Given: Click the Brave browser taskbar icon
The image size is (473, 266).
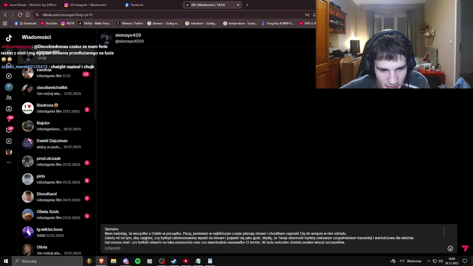Looking at the screenshot, I should (101, 261).
